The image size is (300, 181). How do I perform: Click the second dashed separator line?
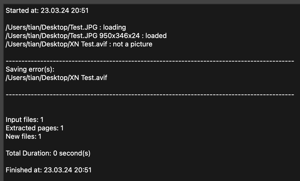point(150,94)
